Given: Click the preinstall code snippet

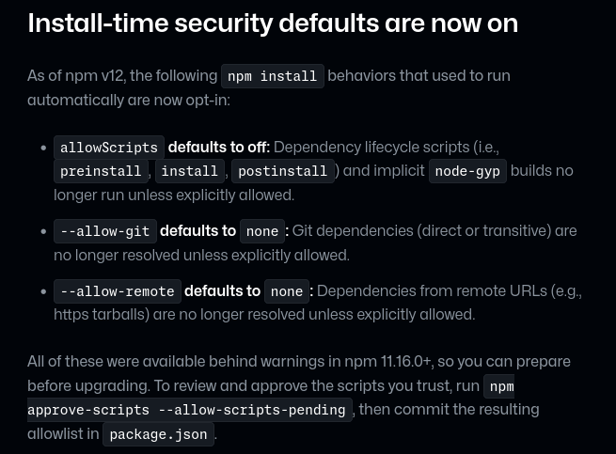Looking at the screenshot, I should (101, 171).
